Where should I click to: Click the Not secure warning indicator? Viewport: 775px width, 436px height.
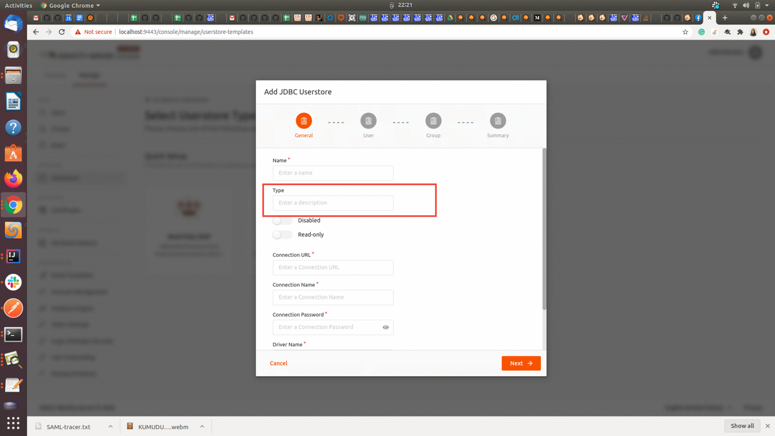[x=93, y=32]
